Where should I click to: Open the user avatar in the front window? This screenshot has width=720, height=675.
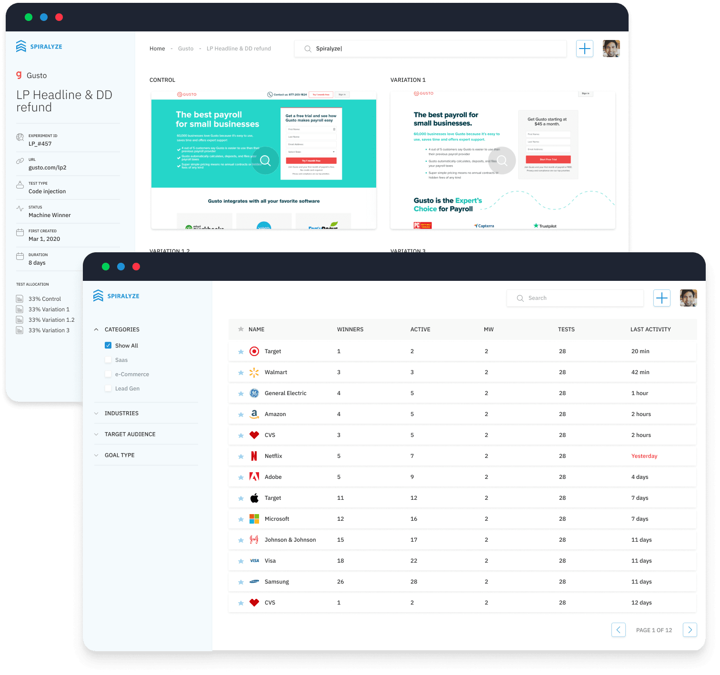[x=689, y=298]
